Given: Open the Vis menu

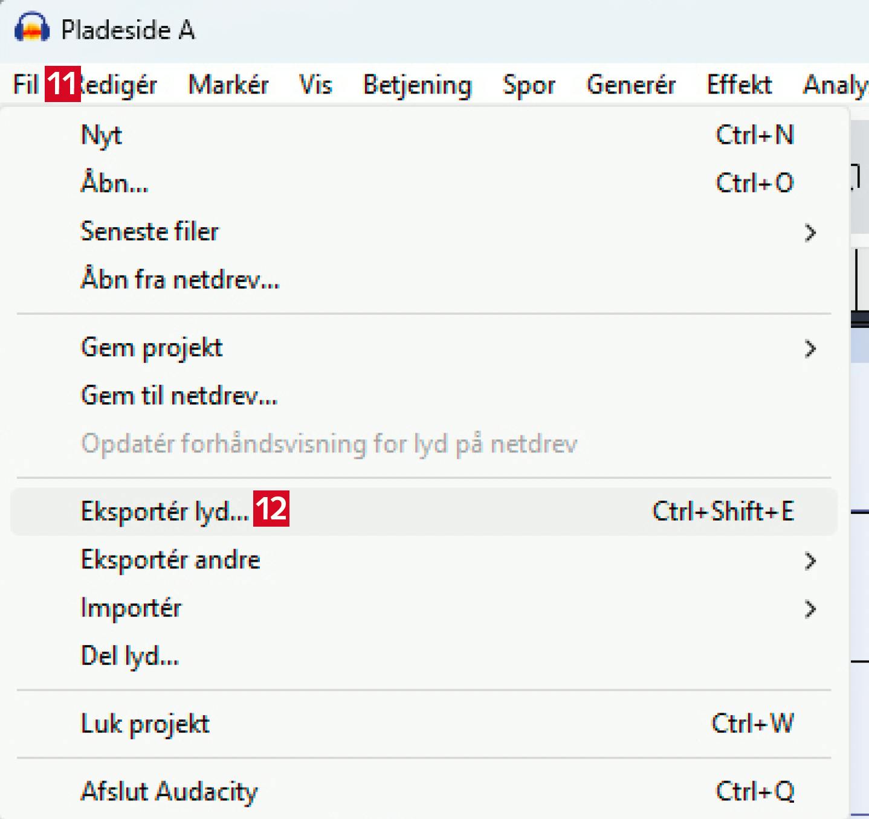Looking at the screenshot, I should tap(315, 85).
